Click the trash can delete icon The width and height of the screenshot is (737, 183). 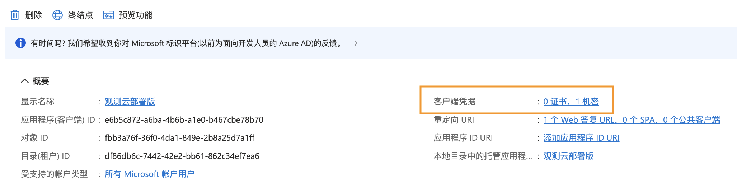(x=15, y=15)
